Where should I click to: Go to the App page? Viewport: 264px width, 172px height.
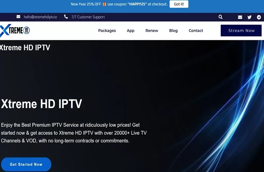click(x=130, y=31)
